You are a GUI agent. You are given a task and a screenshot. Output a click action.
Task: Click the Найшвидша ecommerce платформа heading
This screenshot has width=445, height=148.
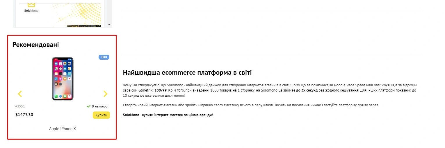pos(187,72)
